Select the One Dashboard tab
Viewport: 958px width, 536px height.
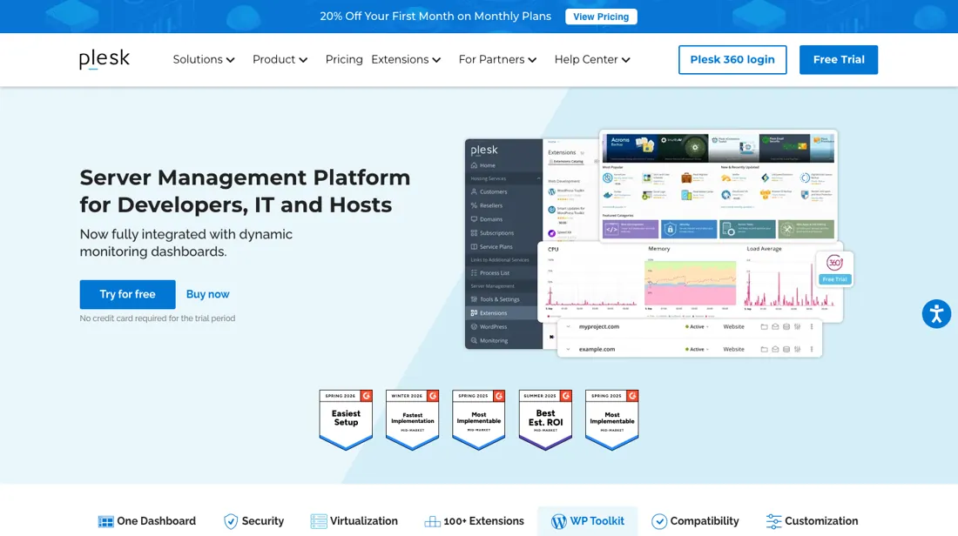146,521
